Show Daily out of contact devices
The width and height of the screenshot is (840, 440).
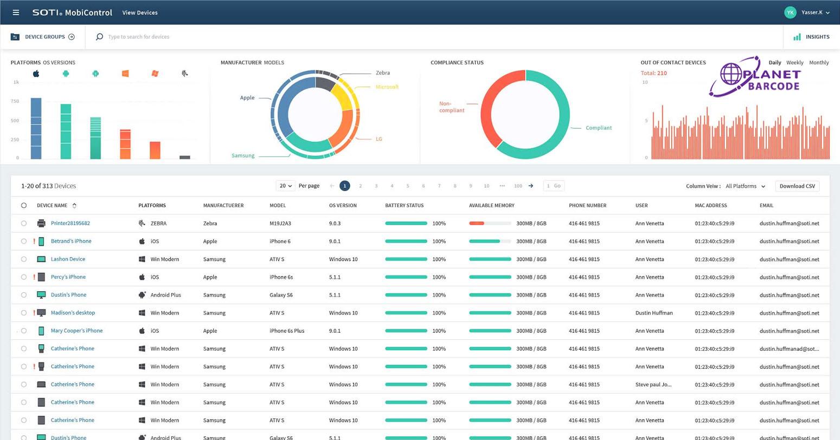click(775, 63)
